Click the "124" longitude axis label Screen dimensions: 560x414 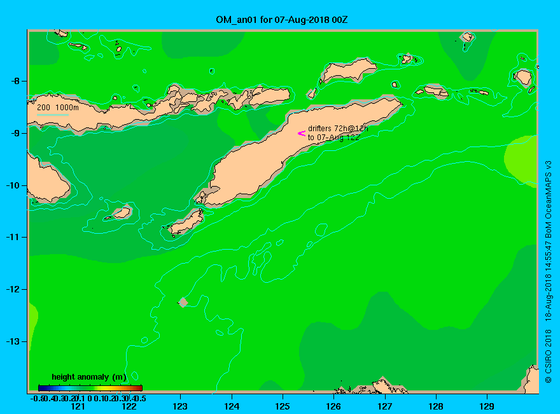232,406
